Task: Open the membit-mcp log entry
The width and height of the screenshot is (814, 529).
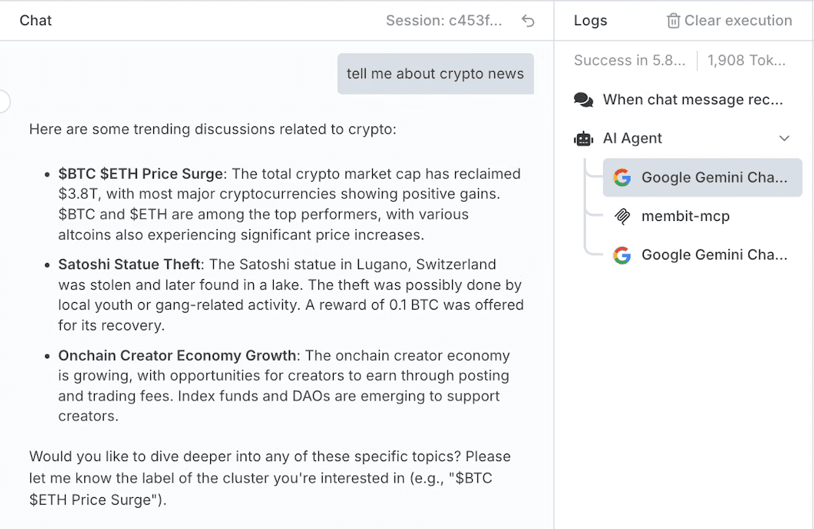Action: [685, 216]
